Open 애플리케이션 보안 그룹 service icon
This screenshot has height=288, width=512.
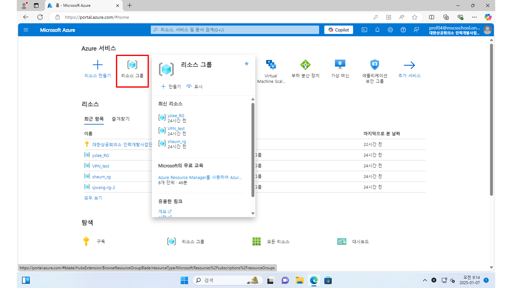(374, 65)
